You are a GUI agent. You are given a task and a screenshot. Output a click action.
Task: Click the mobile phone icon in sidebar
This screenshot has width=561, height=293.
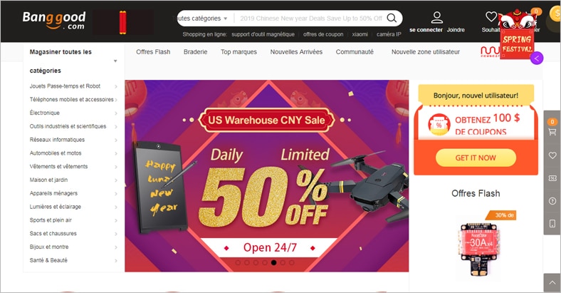pyautogui.click(x=552, y=224)
